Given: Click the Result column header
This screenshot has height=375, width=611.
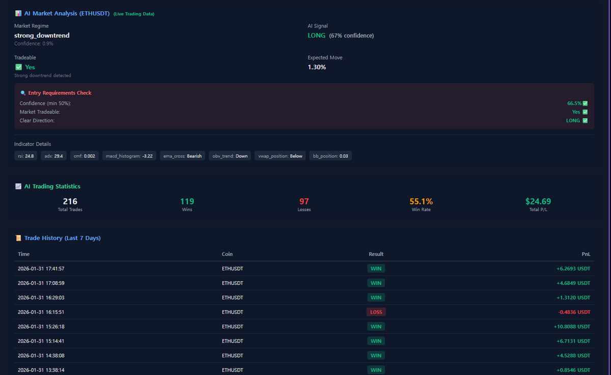Looking at the screenshot, I should tap(376, 254).
